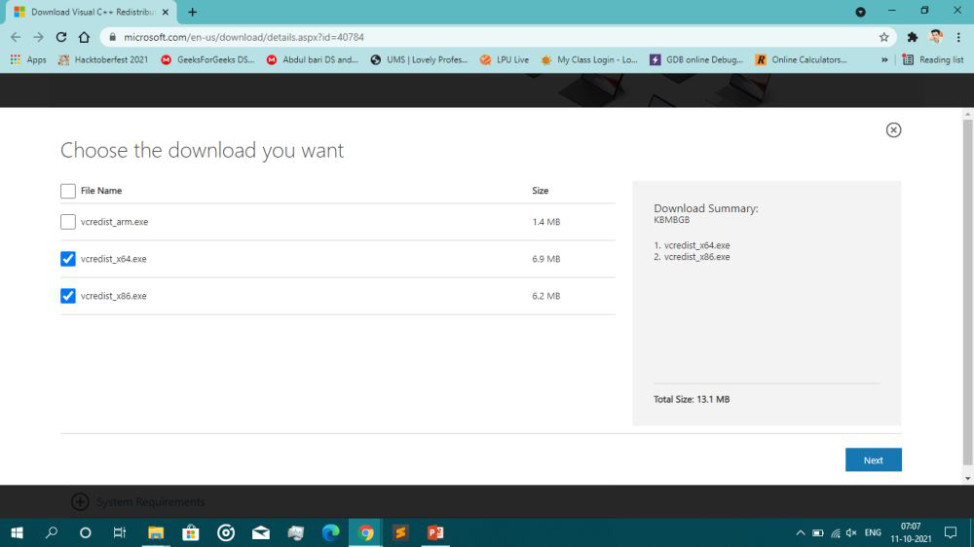974x547 pixels.
Task: Open GeeksForGeeks DS bookmark
Action: (x=207, y=59)
